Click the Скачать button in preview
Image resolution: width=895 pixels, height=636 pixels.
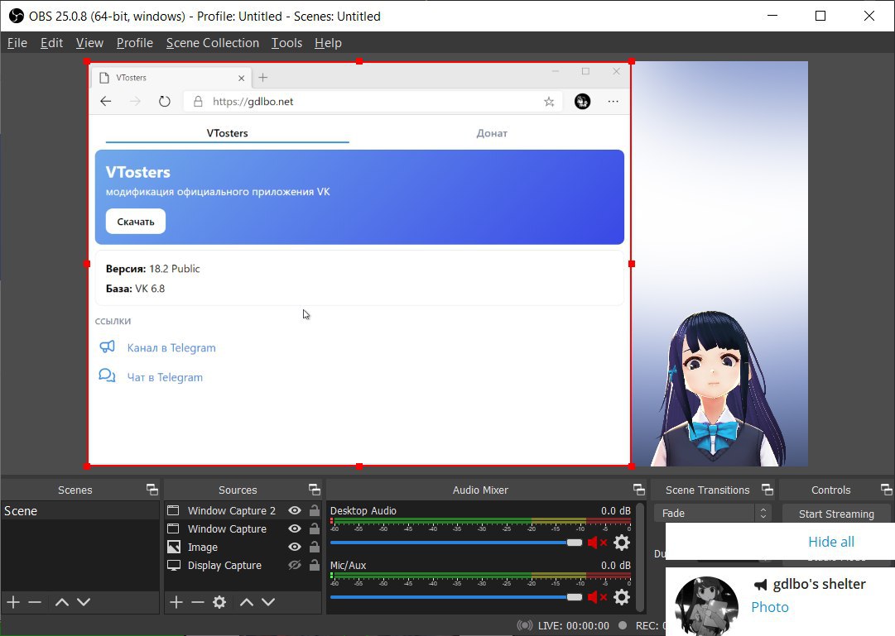[136, 222]
